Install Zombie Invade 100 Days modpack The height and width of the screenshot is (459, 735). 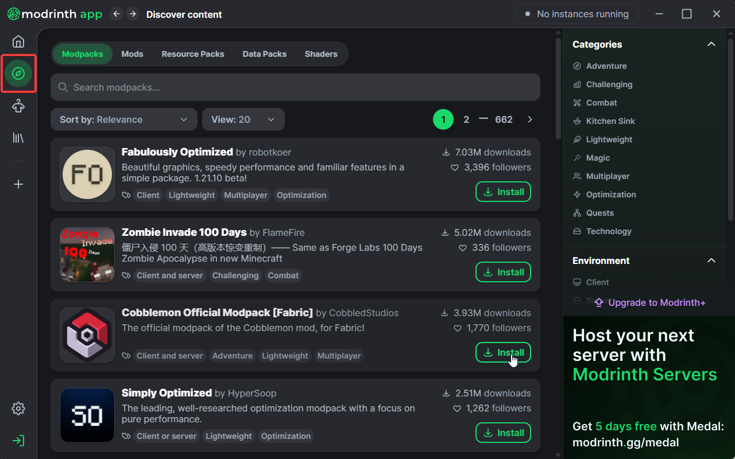503,272
